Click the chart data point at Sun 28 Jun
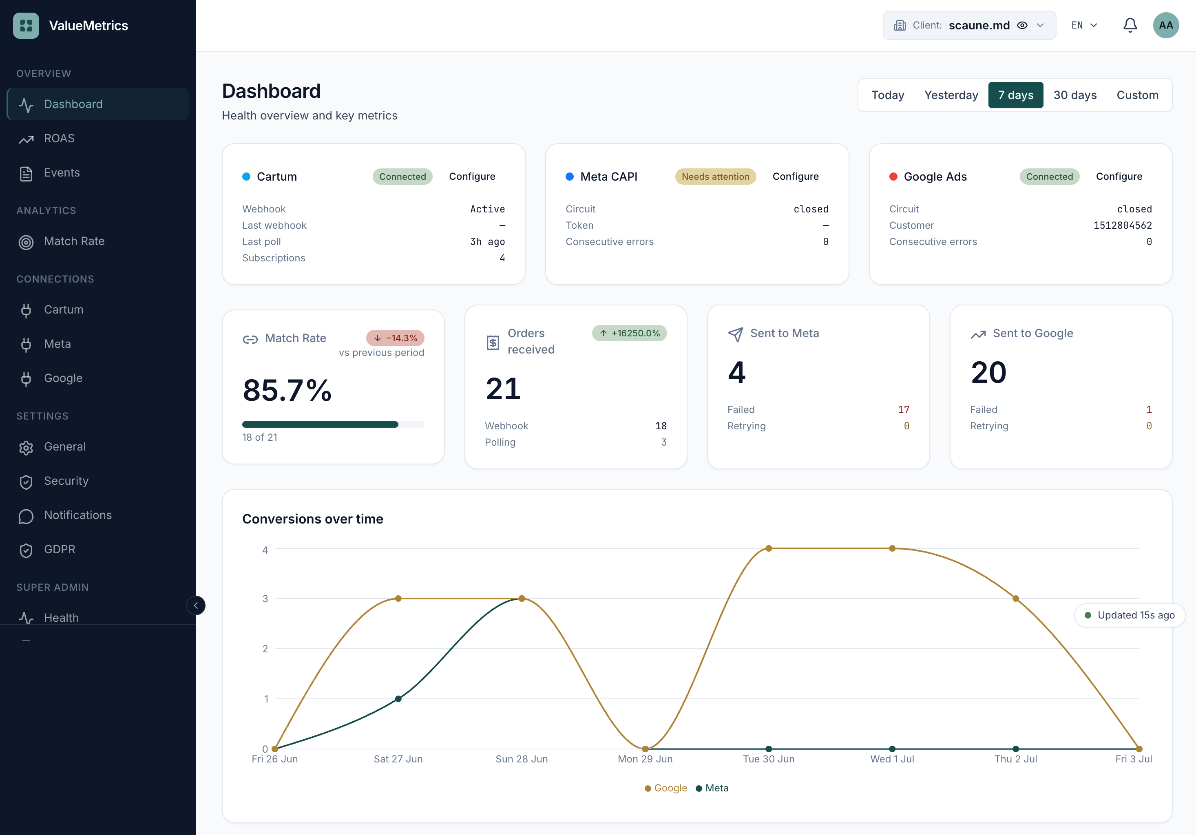The height and width of the screenshot is (835, 1196). (522, 599)
